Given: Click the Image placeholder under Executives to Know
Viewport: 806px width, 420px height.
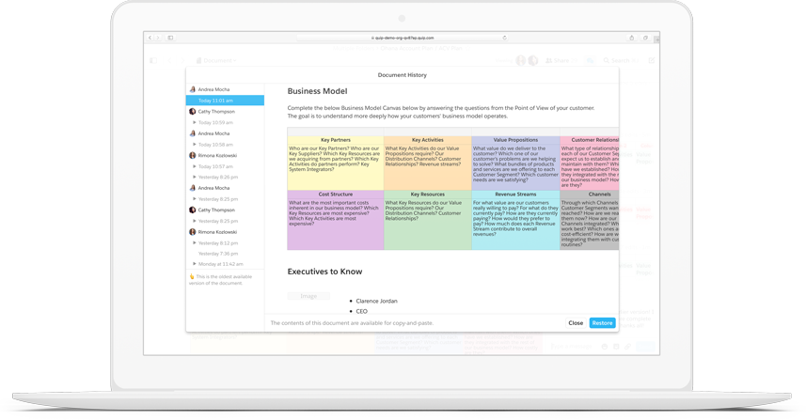Looking at the screenshot, I should click(308, 296).
